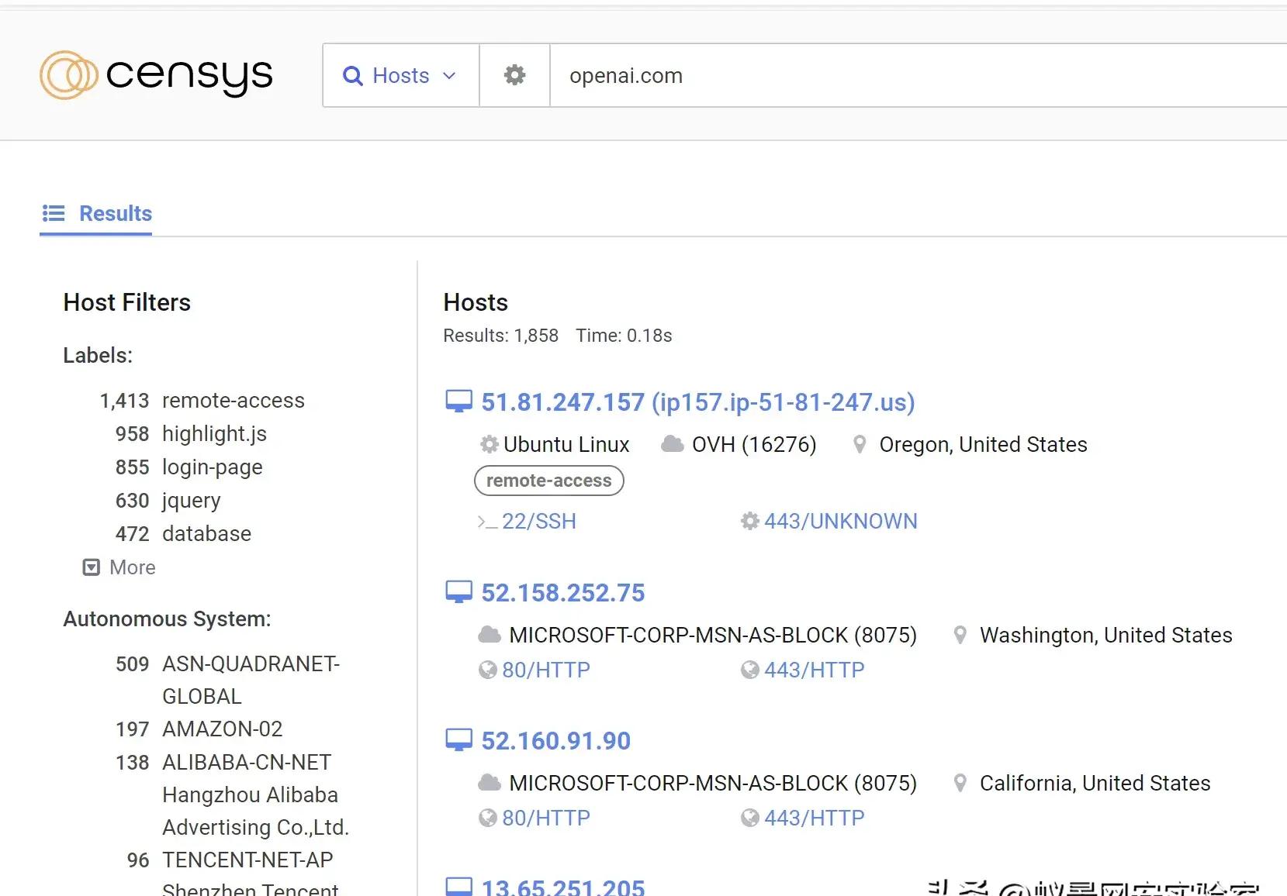Open the Hosts search type dropdown
Screen dimensions: 1287x896
pyautogui.click(x=400, y=75)
